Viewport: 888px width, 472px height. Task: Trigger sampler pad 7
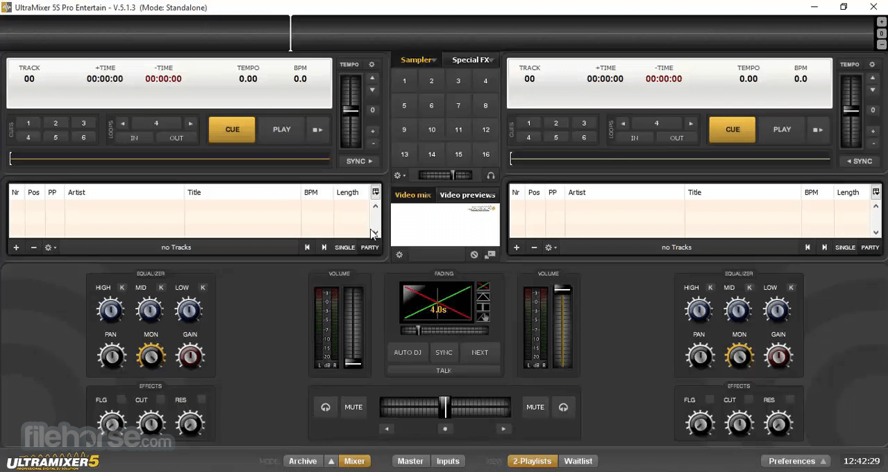458,105
